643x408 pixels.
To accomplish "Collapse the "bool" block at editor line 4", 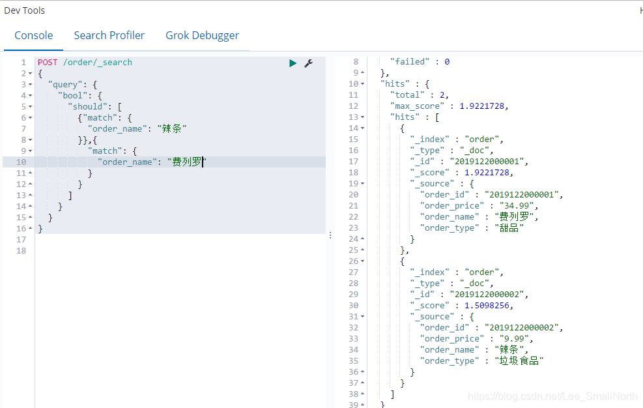I will coord(31,96).
